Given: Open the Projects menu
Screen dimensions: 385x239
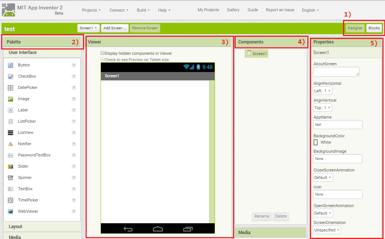Looking at the screenshot, I should (91, 10).
